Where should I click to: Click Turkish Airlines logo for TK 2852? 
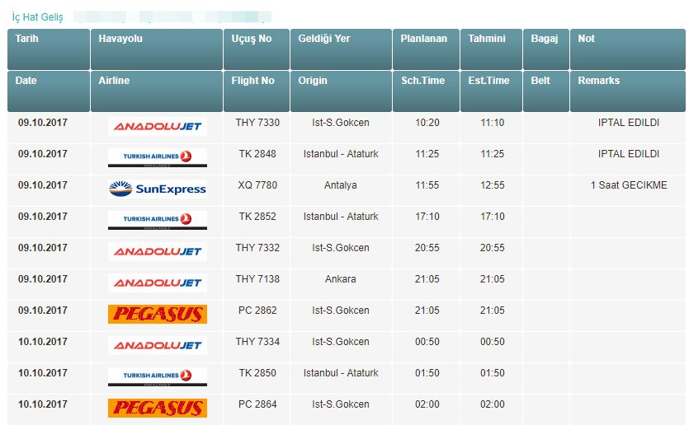click(x=158, y=221)
